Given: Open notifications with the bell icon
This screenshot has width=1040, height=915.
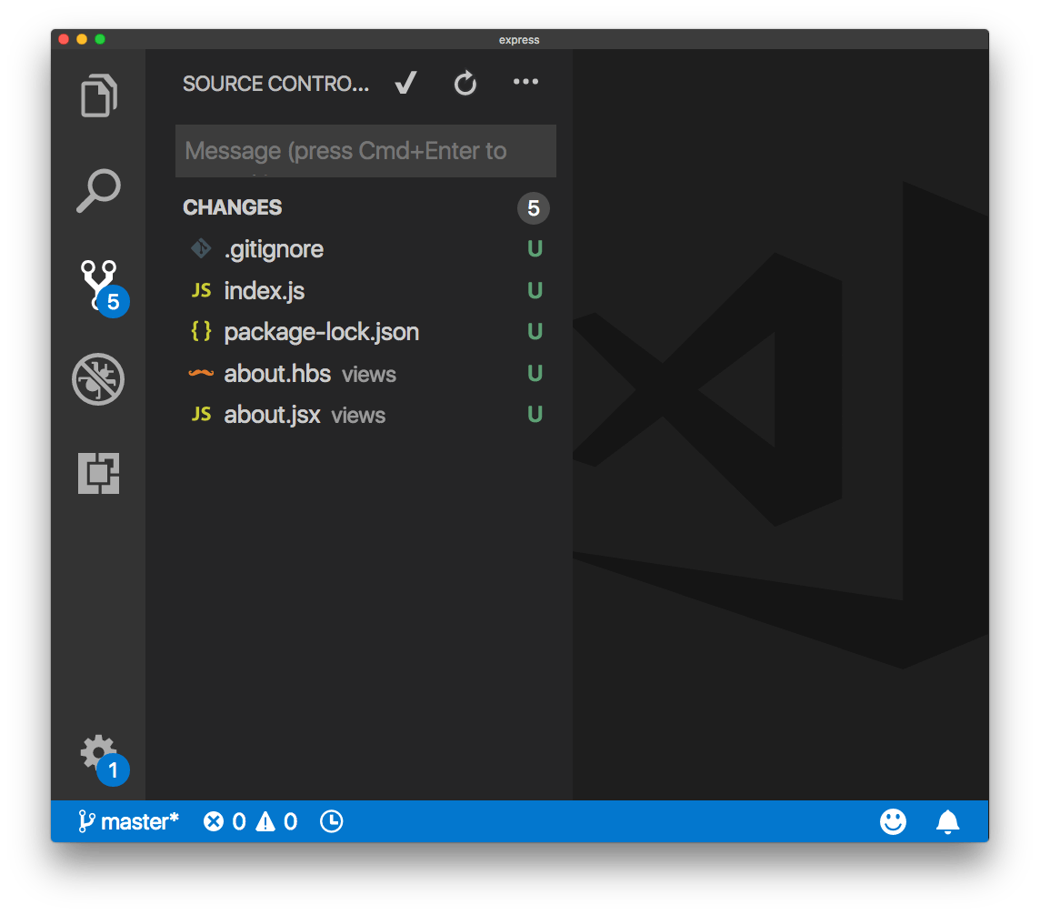Looking at the screenshot, I should (x=947, y=822).
